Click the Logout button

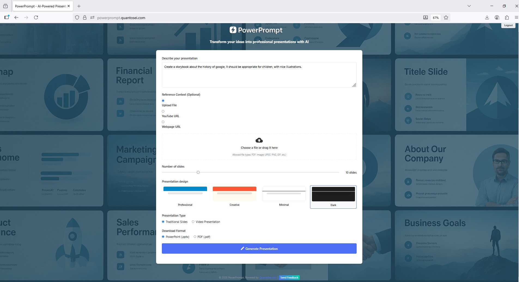(x=508, y=25)
